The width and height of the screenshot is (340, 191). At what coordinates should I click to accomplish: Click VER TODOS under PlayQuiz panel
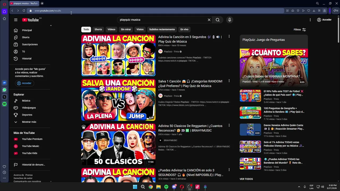pyautogui.click(x=246, y=179)
